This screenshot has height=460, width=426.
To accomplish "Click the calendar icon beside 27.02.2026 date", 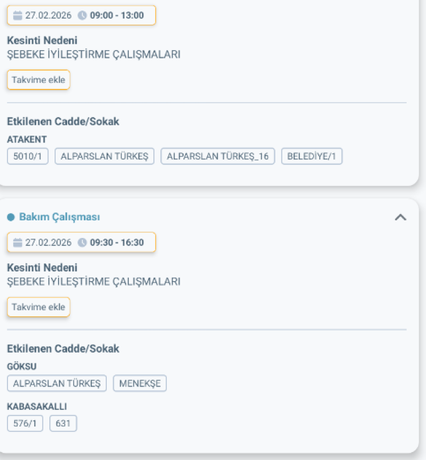I will 19,15.
